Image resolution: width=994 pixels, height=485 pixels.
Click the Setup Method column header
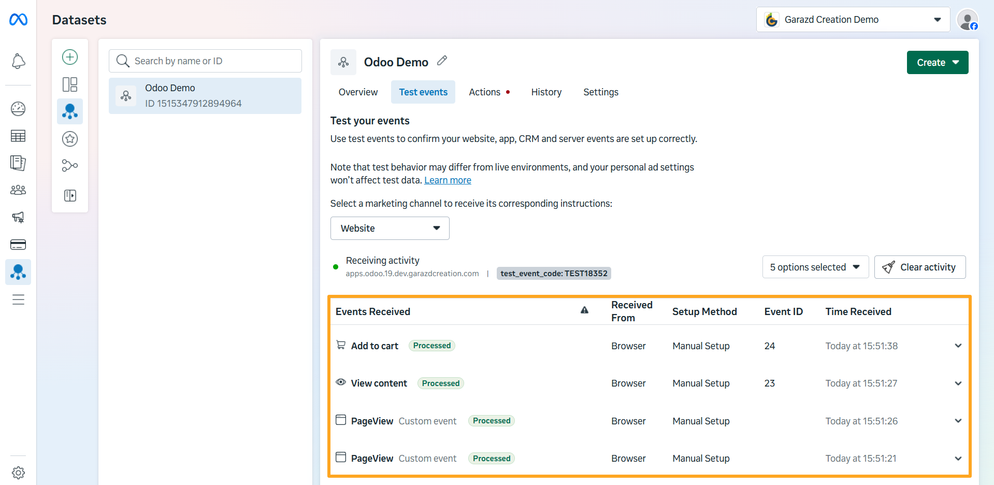coord(704,312)
